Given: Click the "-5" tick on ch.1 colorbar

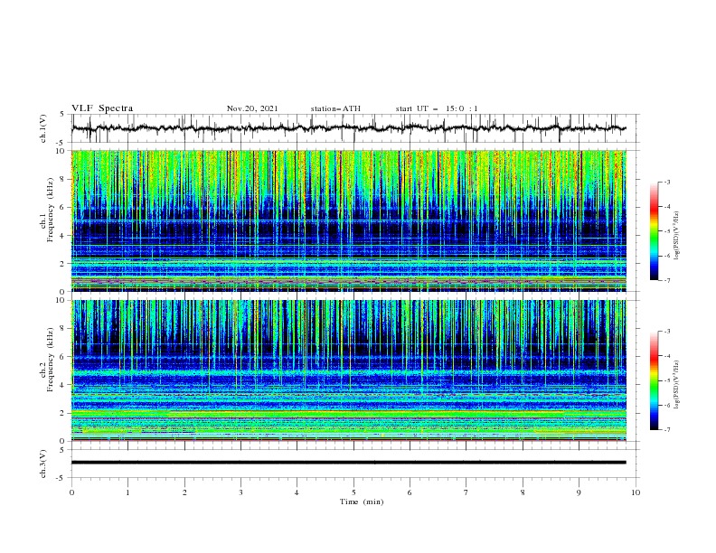Looking at the screenshot, I should [x=666, y=231].
